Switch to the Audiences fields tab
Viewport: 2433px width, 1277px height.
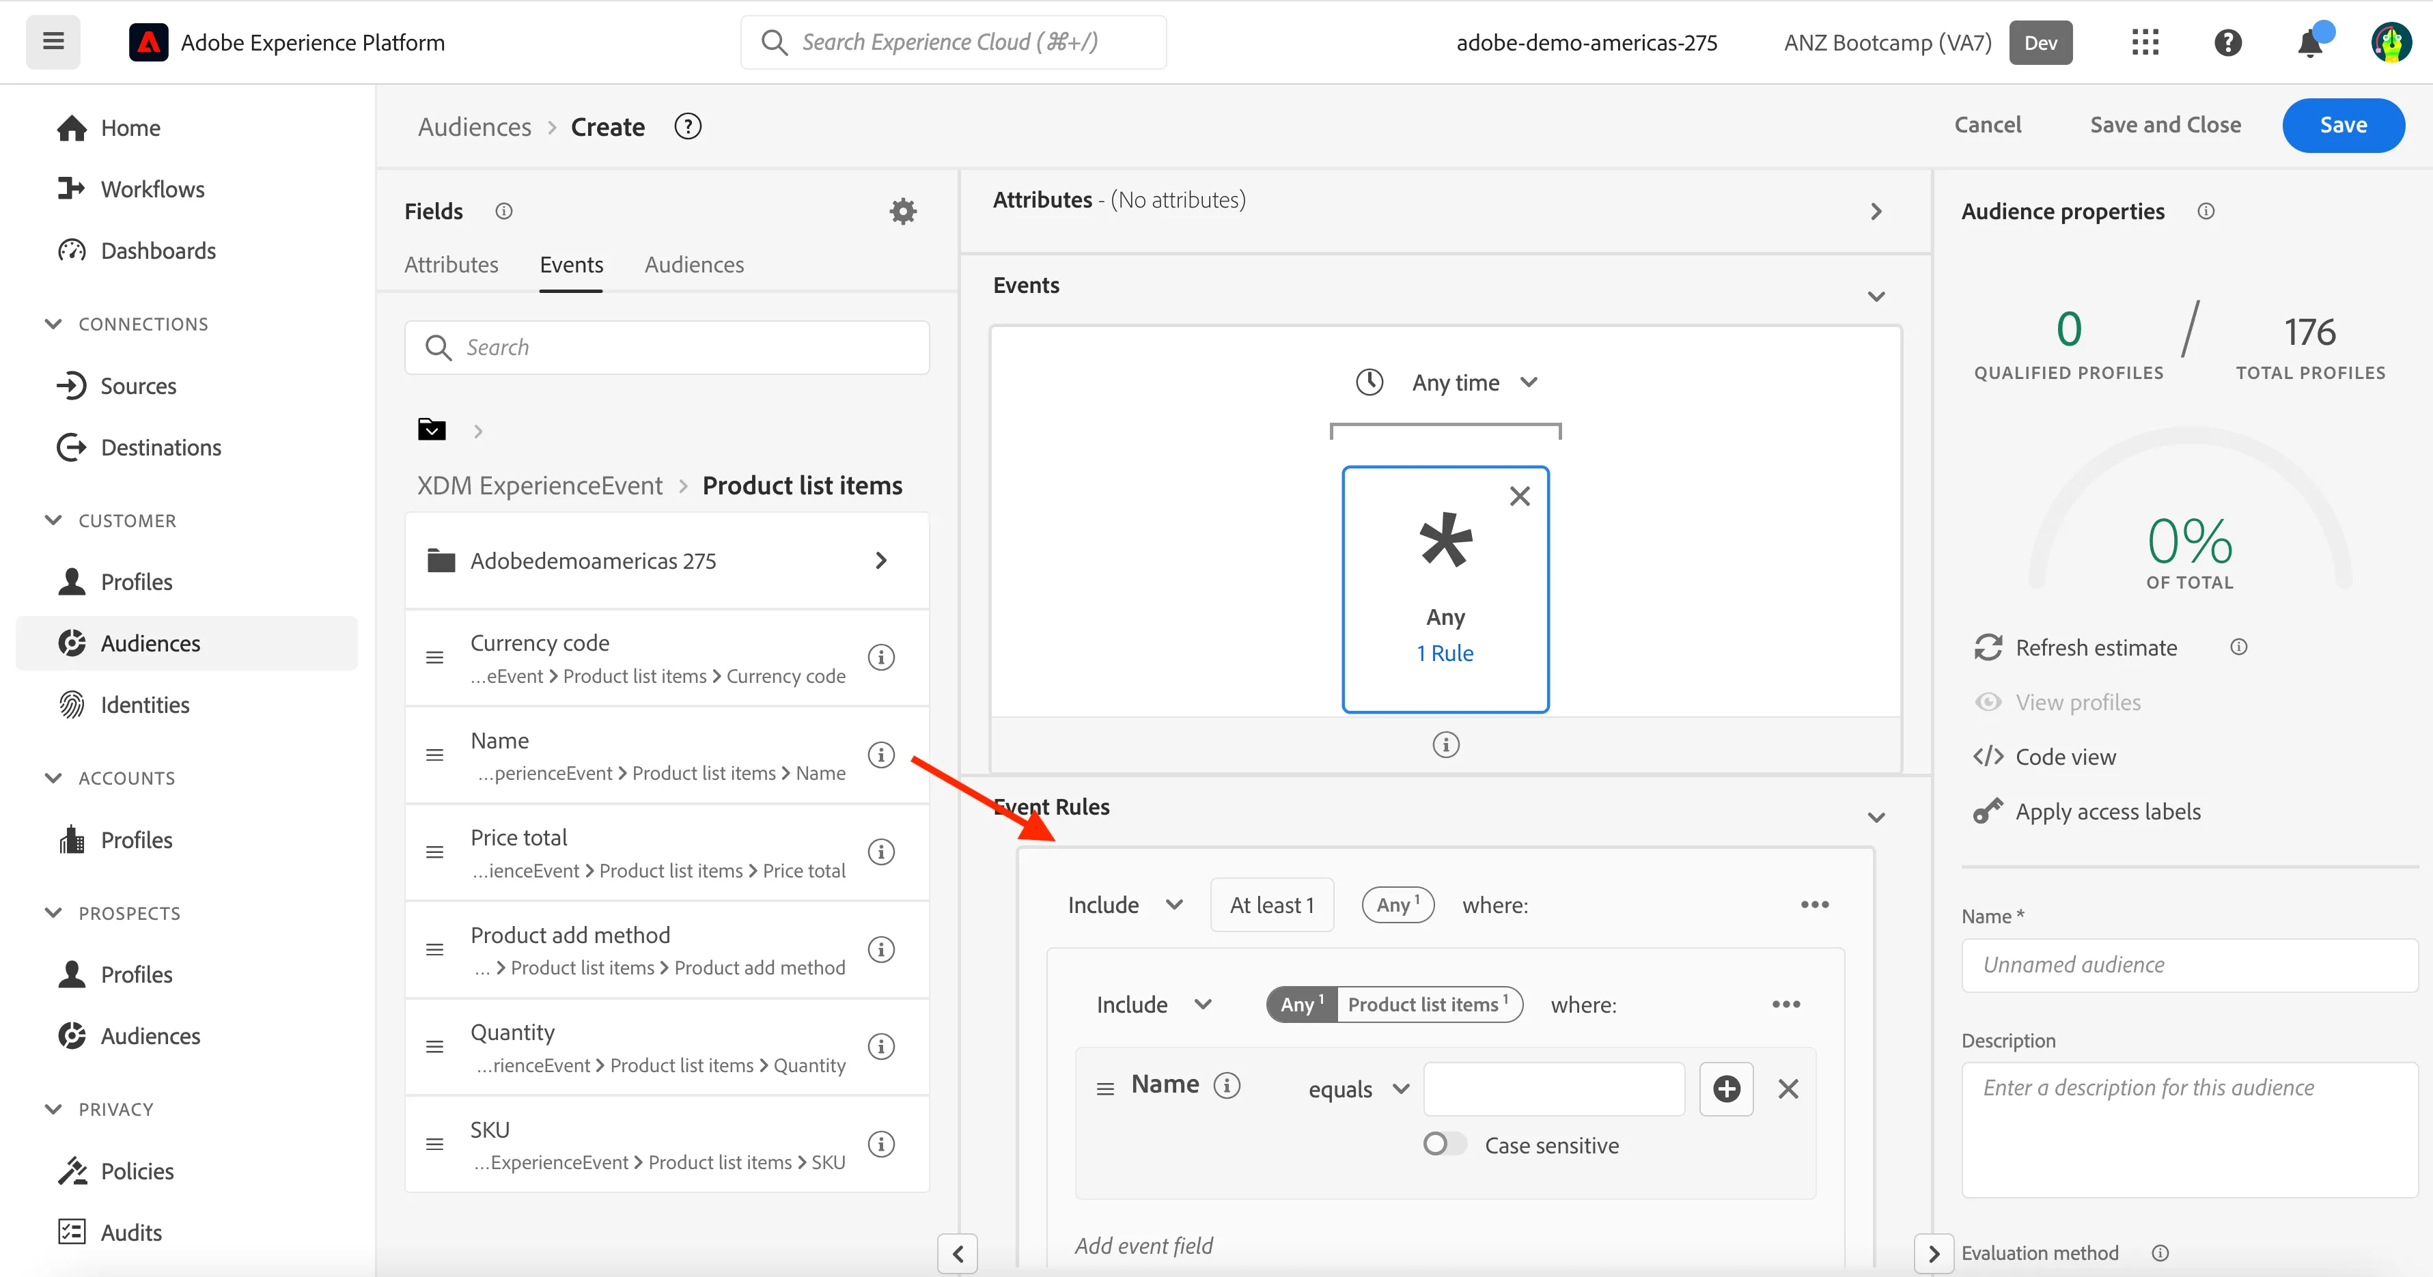(x=694, y=264)
